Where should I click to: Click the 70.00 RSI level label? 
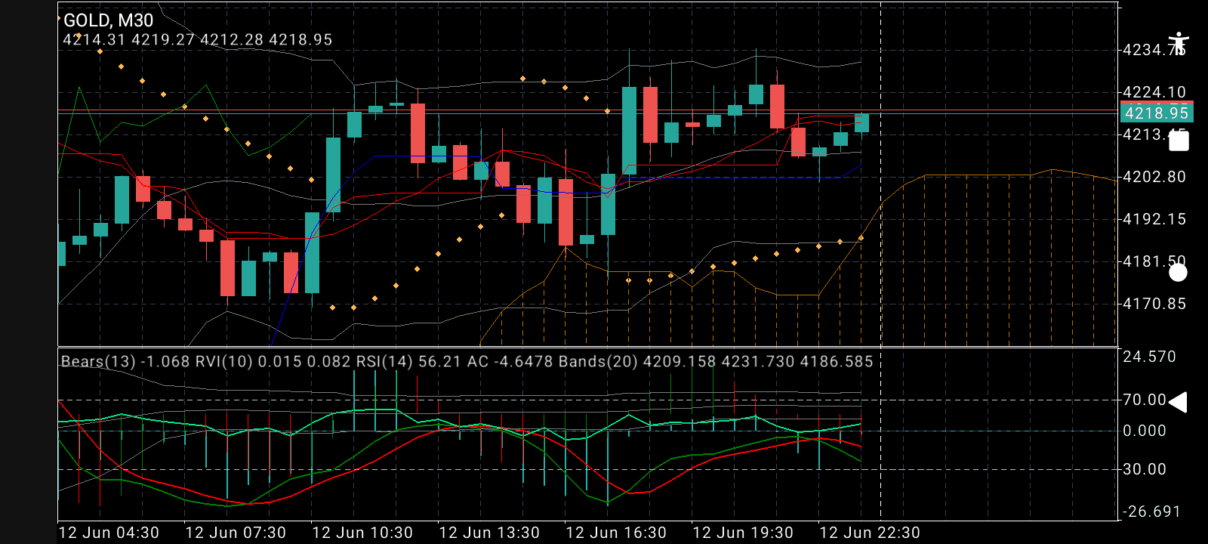tap(1145, 400)
